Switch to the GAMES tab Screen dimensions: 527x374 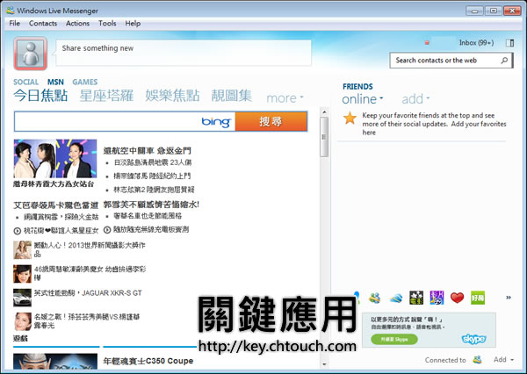[x=85, y=82]
